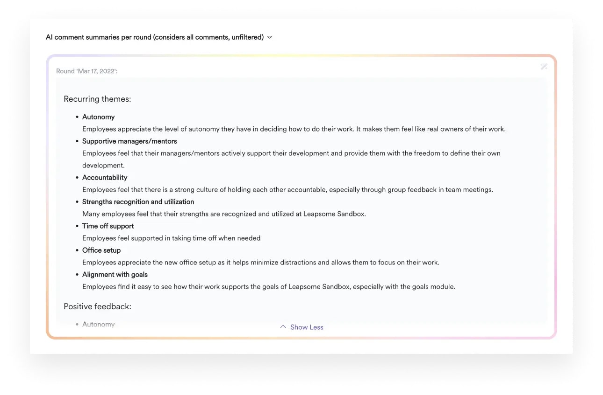
Task: Select the Accountability theme item
Action: (x=105, y=177)
